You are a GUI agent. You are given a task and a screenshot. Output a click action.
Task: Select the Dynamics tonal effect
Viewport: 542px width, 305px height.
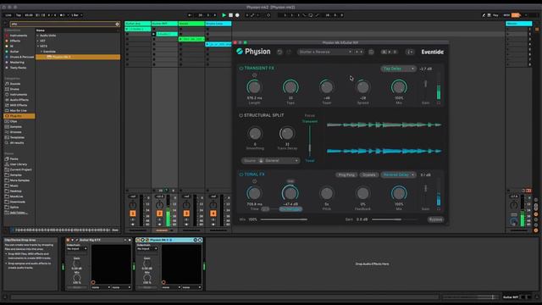(x=369, y=175)
